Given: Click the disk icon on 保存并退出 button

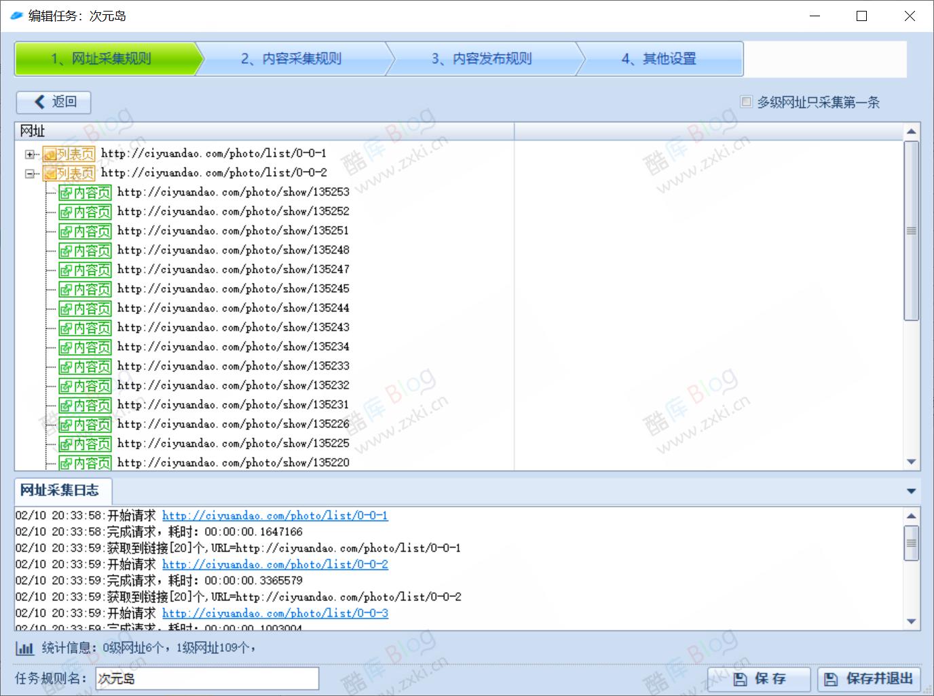Looking at the screenshot, I should (829, 678).
